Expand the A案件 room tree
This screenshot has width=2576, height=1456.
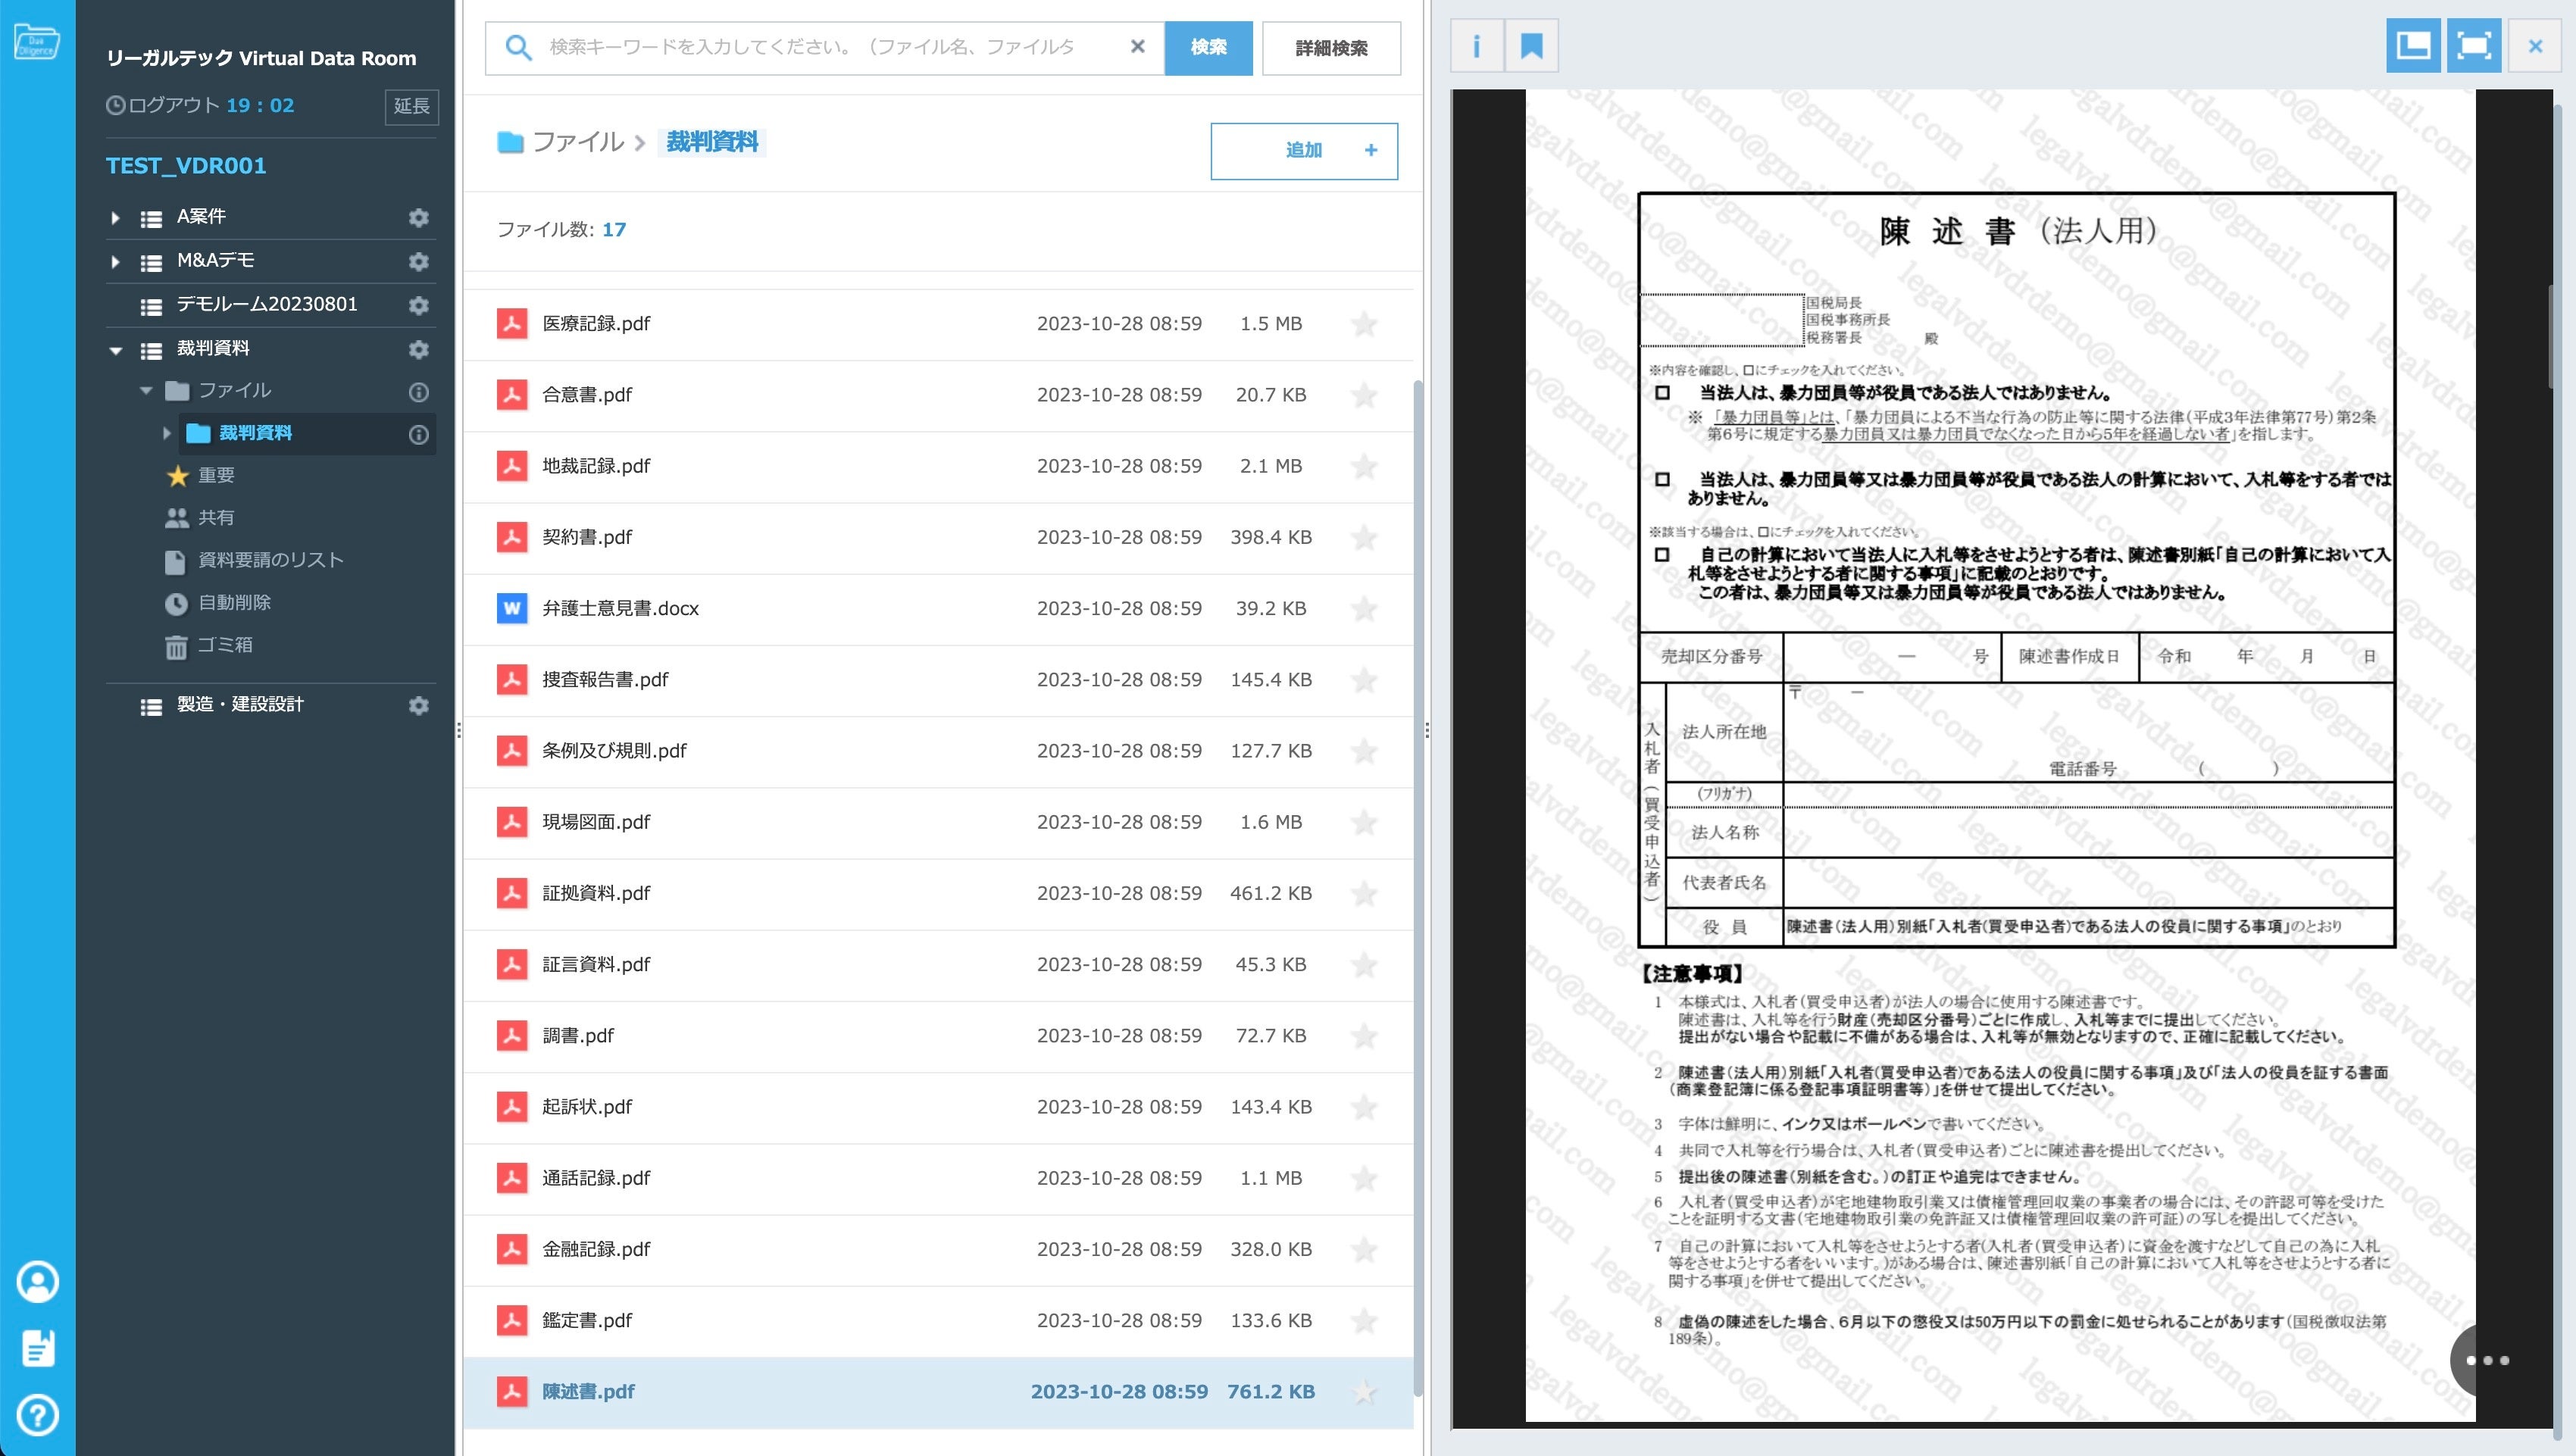click(x=115, y=217)
